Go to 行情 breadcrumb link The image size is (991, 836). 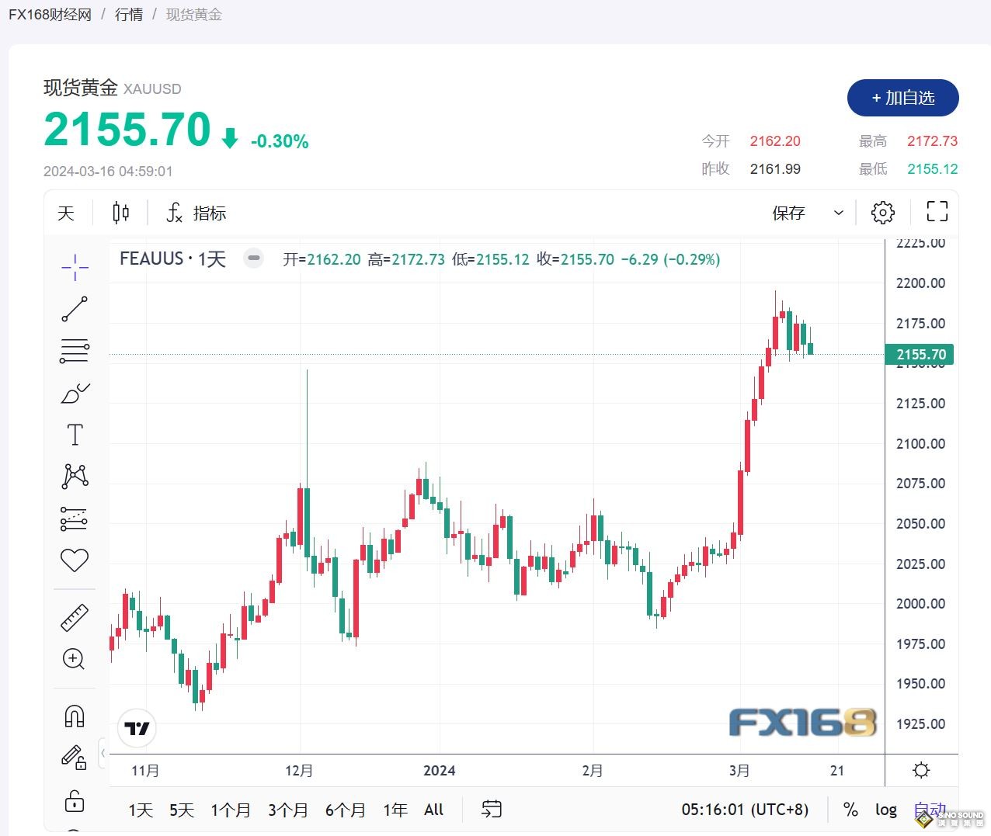pyautogui.click(x=129, y=15)
